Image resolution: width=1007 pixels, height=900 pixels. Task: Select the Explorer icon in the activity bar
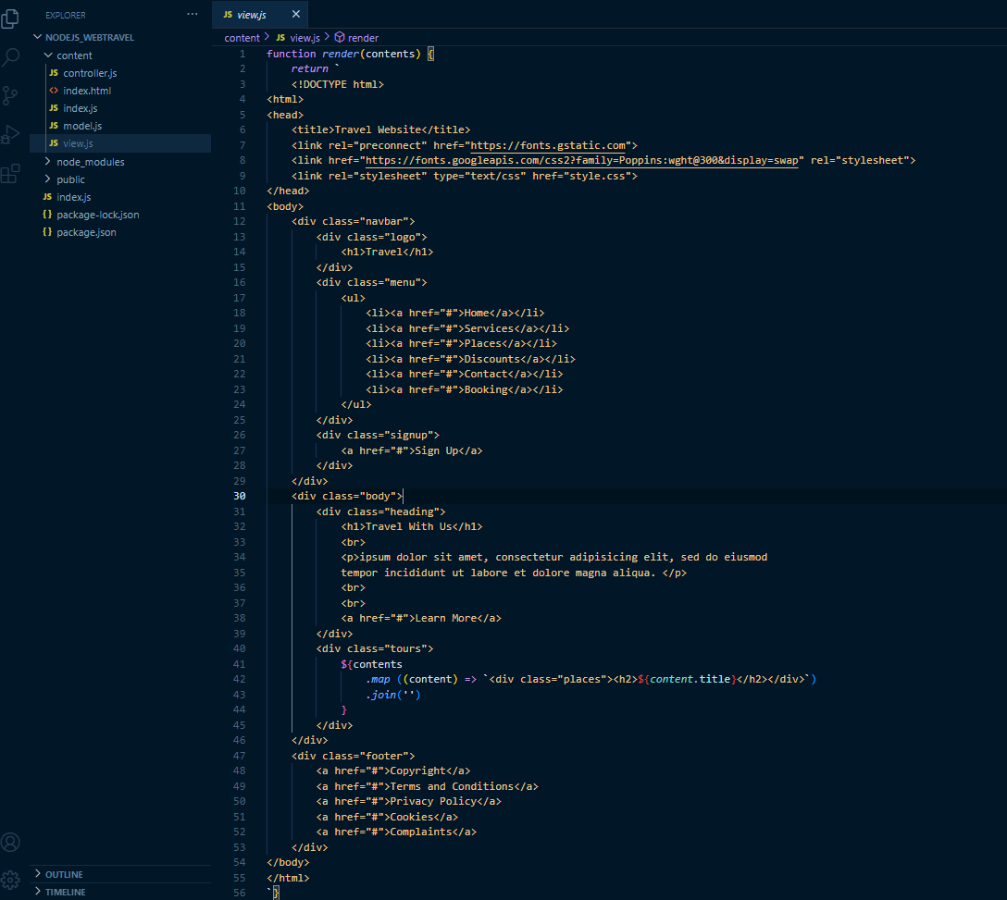pos(12,18)
